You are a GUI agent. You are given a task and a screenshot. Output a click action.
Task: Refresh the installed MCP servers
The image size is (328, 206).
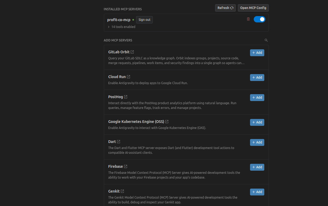225,8
